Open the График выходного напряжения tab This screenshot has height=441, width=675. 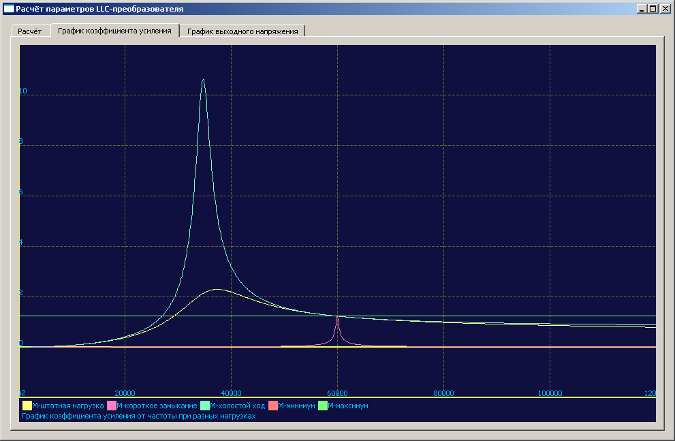tap(242, 31)
